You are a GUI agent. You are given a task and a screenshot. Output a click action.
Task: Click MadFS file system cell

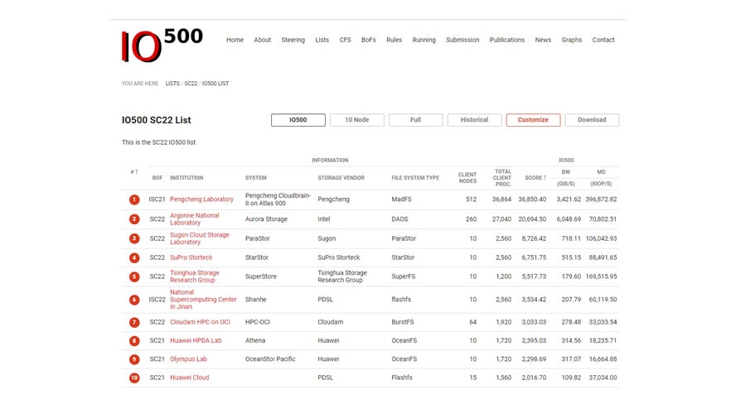tap(401, 200)
